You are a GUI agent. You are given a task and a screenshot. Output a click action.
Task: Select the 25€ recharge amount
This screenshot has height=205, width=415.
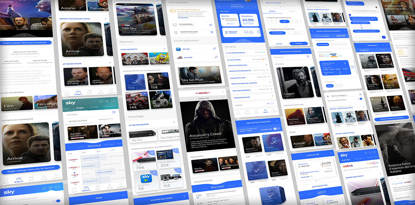[x=284, y=21]
